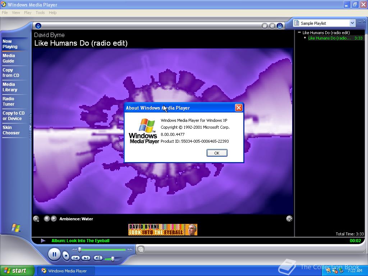Click the David Byrne artist title
This screenshot has height=276, width=368.
click(x=49, y=35)
